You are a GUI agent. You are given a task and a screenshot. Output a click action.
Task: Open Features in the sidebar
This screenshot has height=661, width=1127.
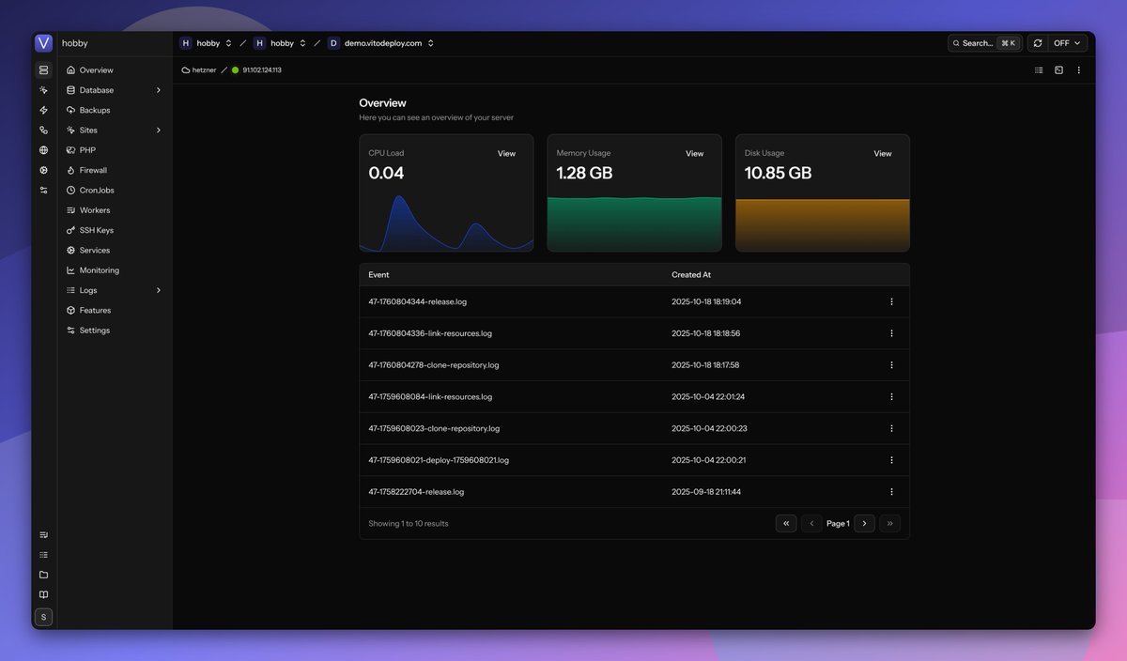pyautogui.click(x=115, y=310)
